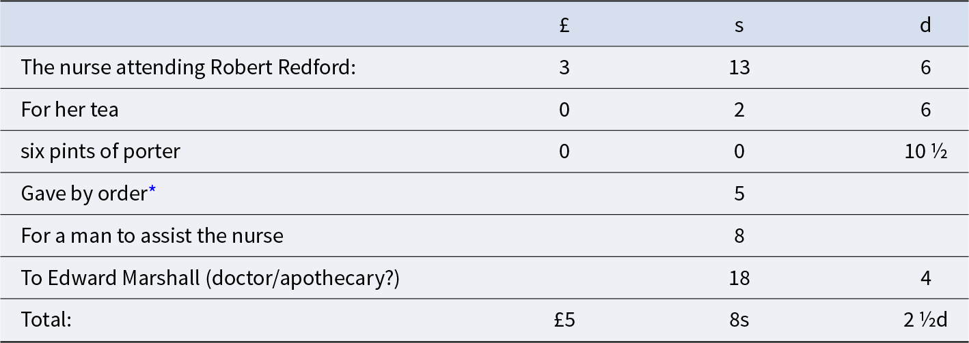The width and height of the screenshot is (969, 343).
Task: Click the "13" shillings value in nurse row
Action: tap(739, 68)
